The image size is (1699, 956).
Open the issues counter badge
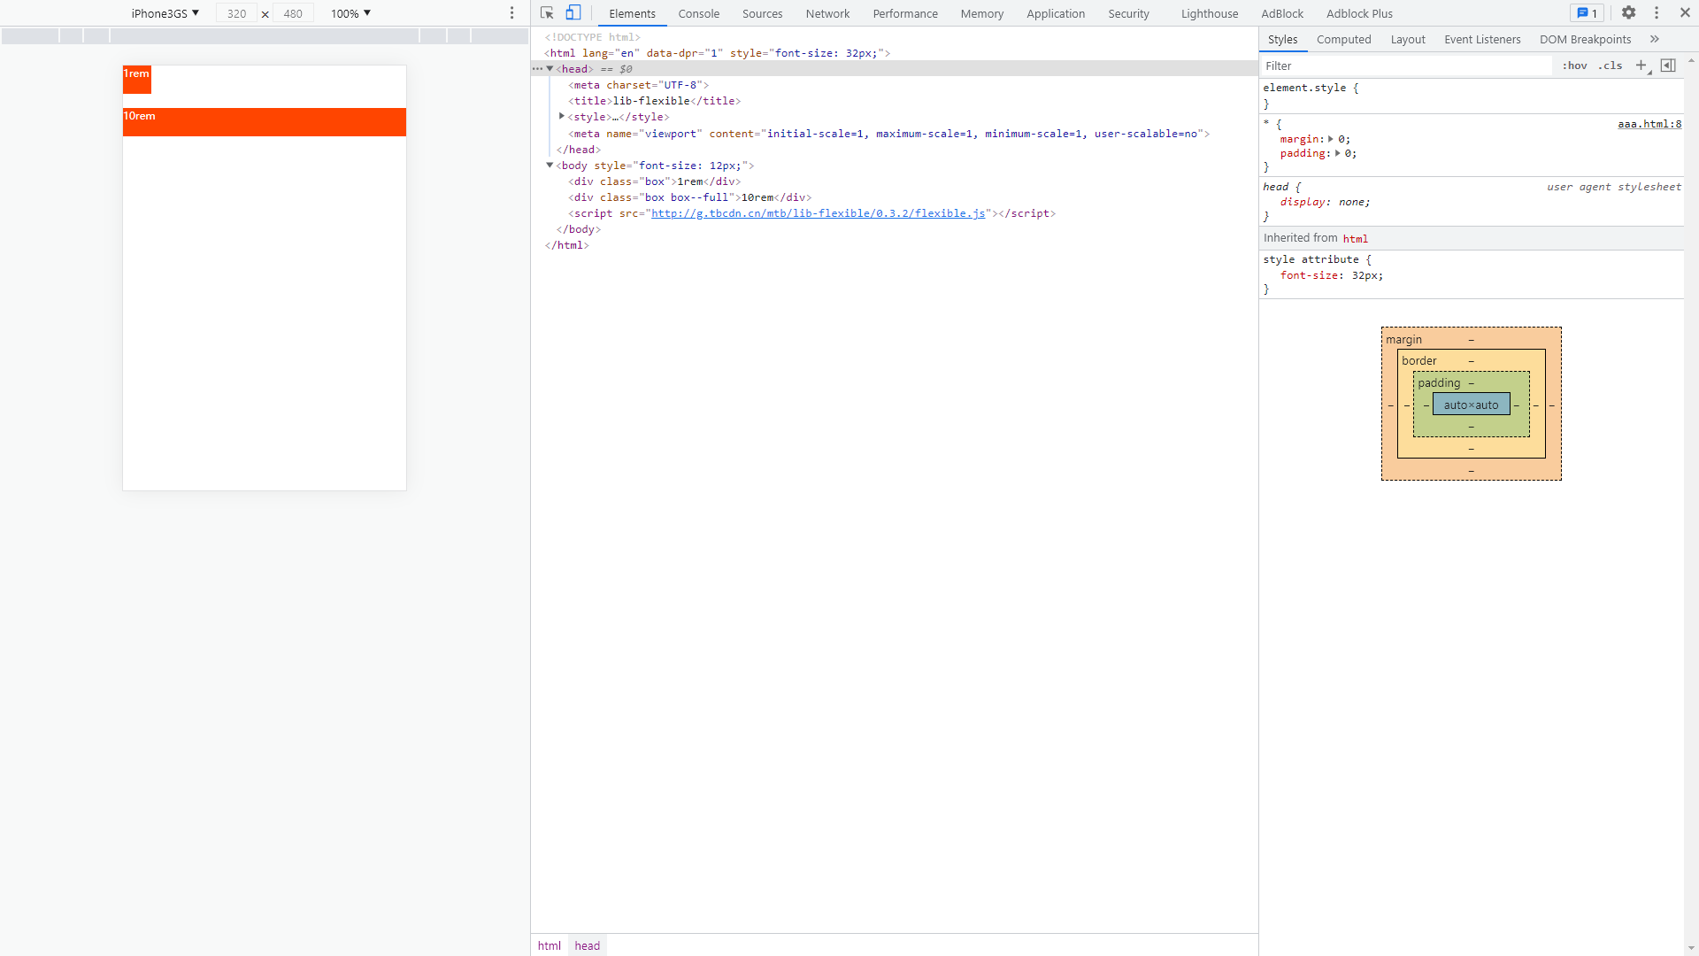(x=1587, y=13)
